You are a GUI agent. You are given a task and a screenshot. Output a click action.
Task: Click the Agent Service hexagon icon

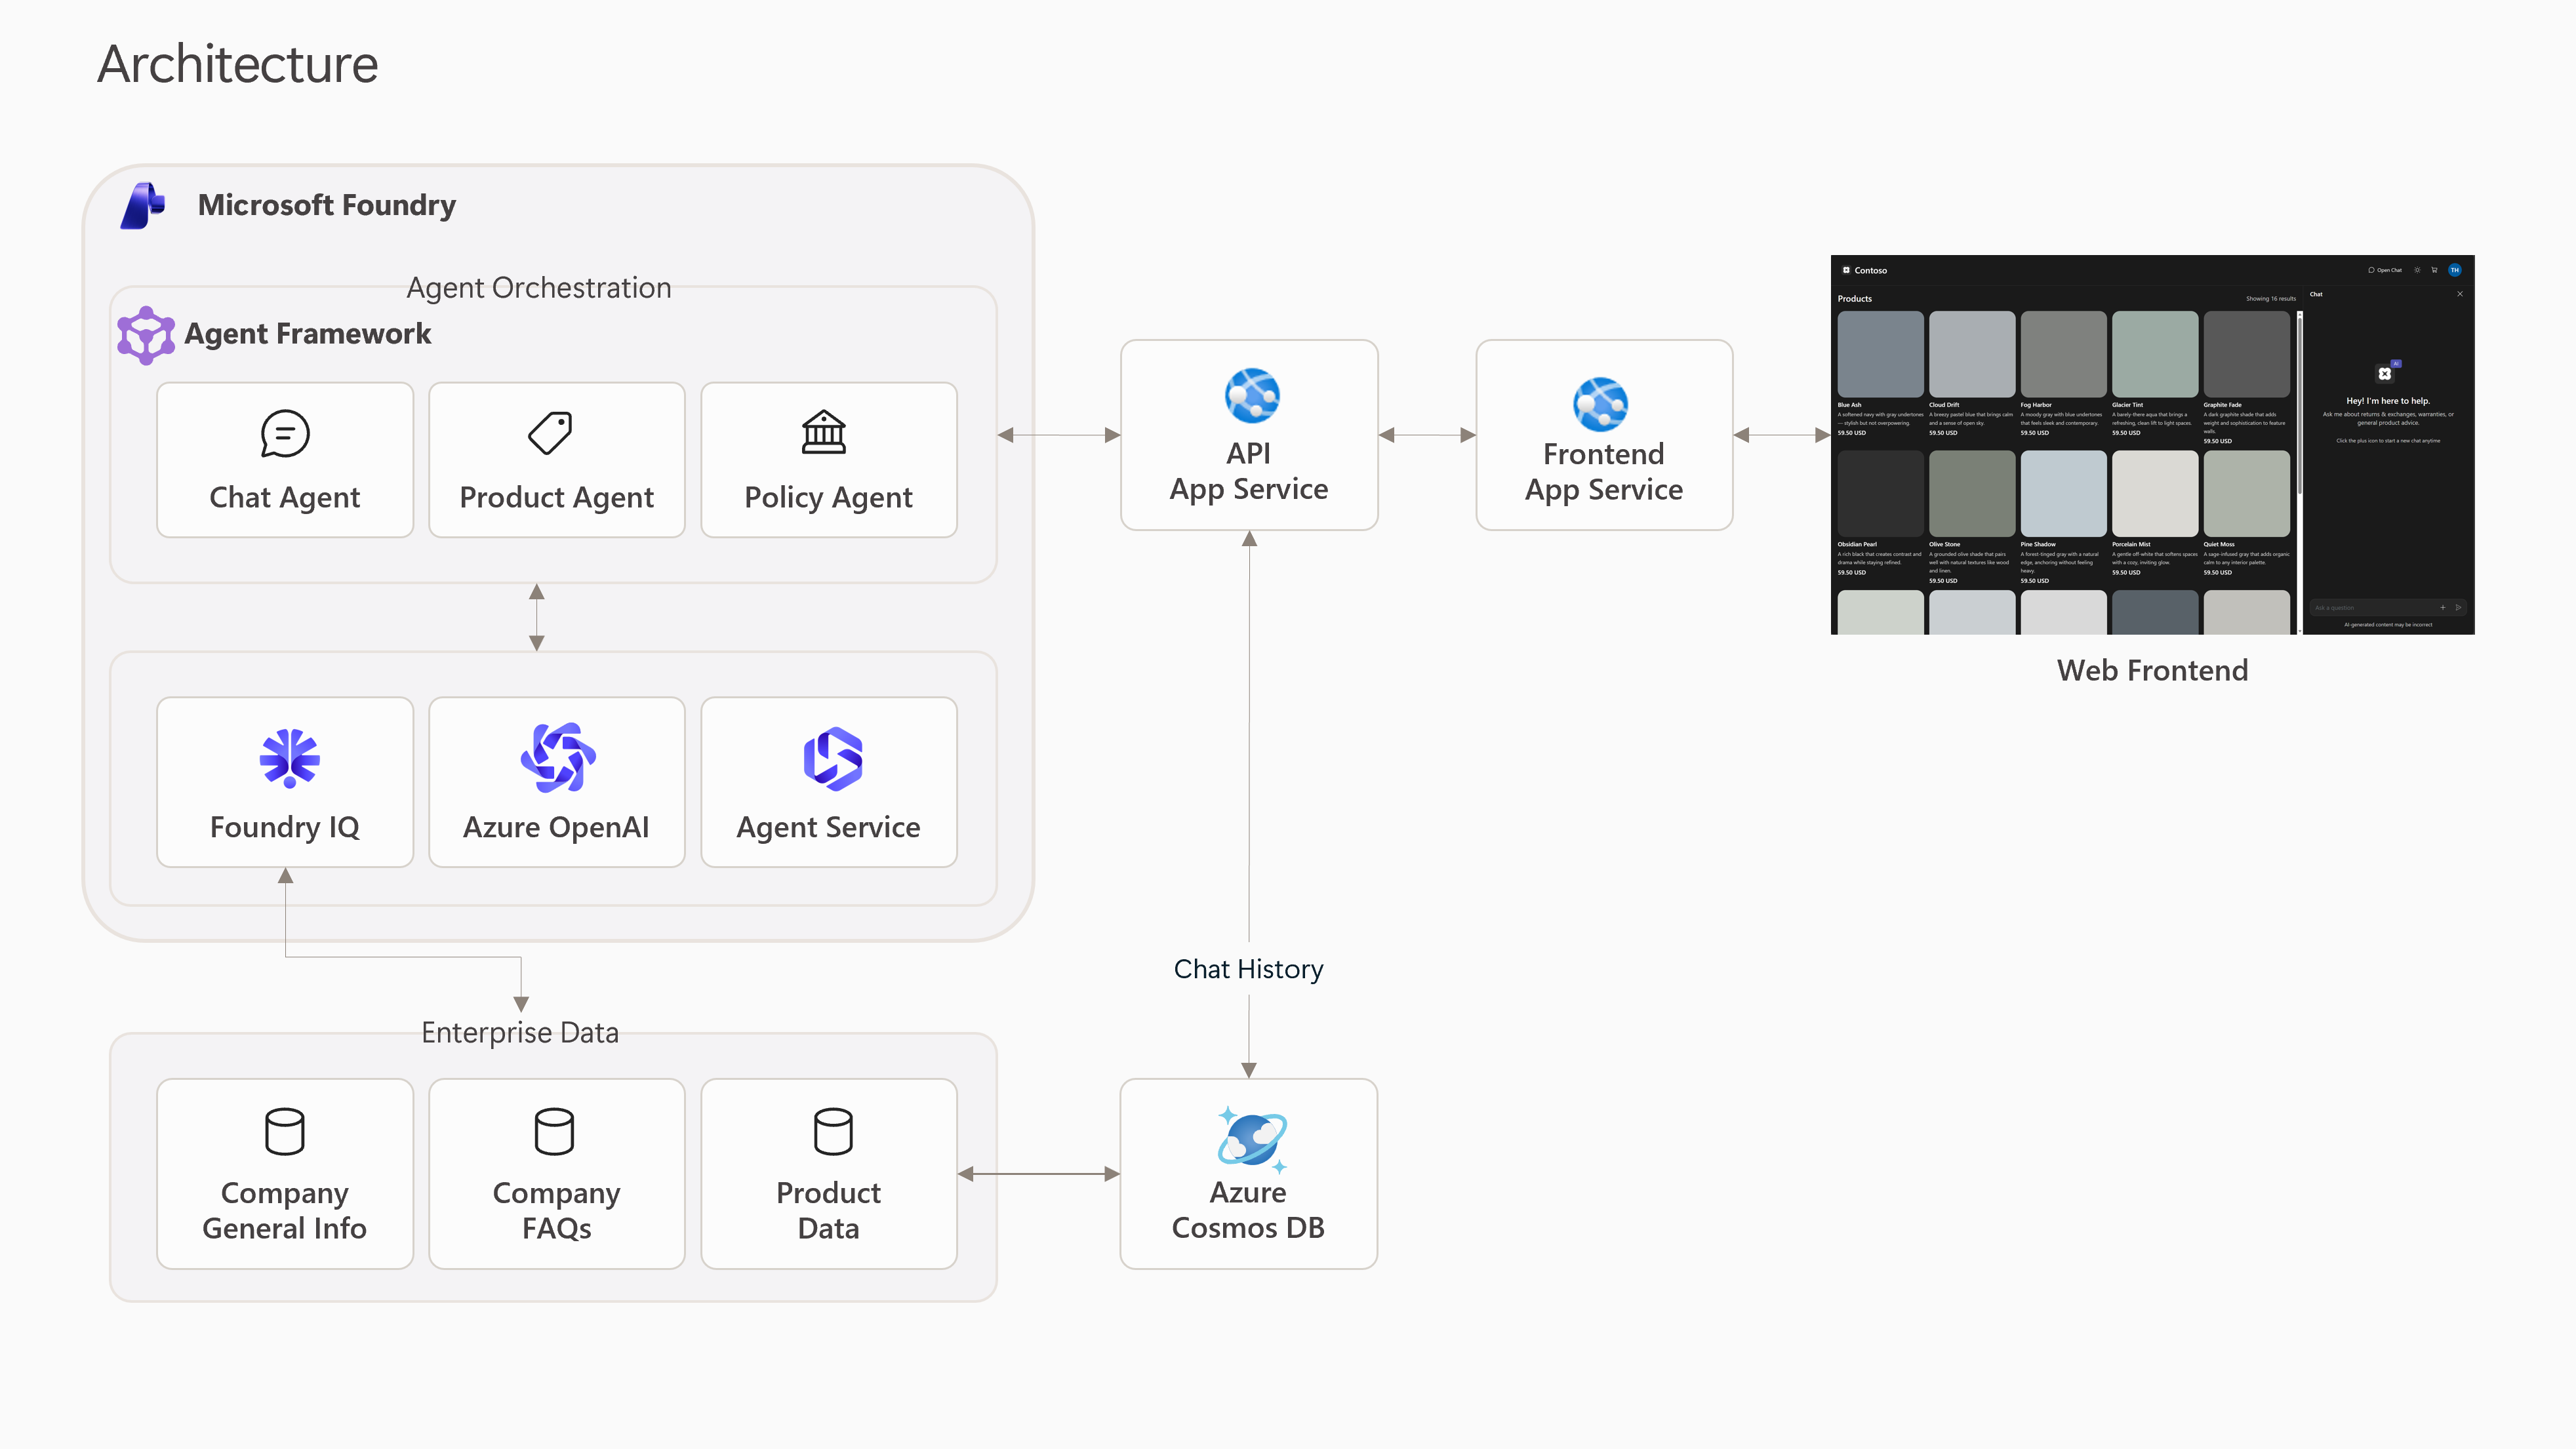click(833, 758)
